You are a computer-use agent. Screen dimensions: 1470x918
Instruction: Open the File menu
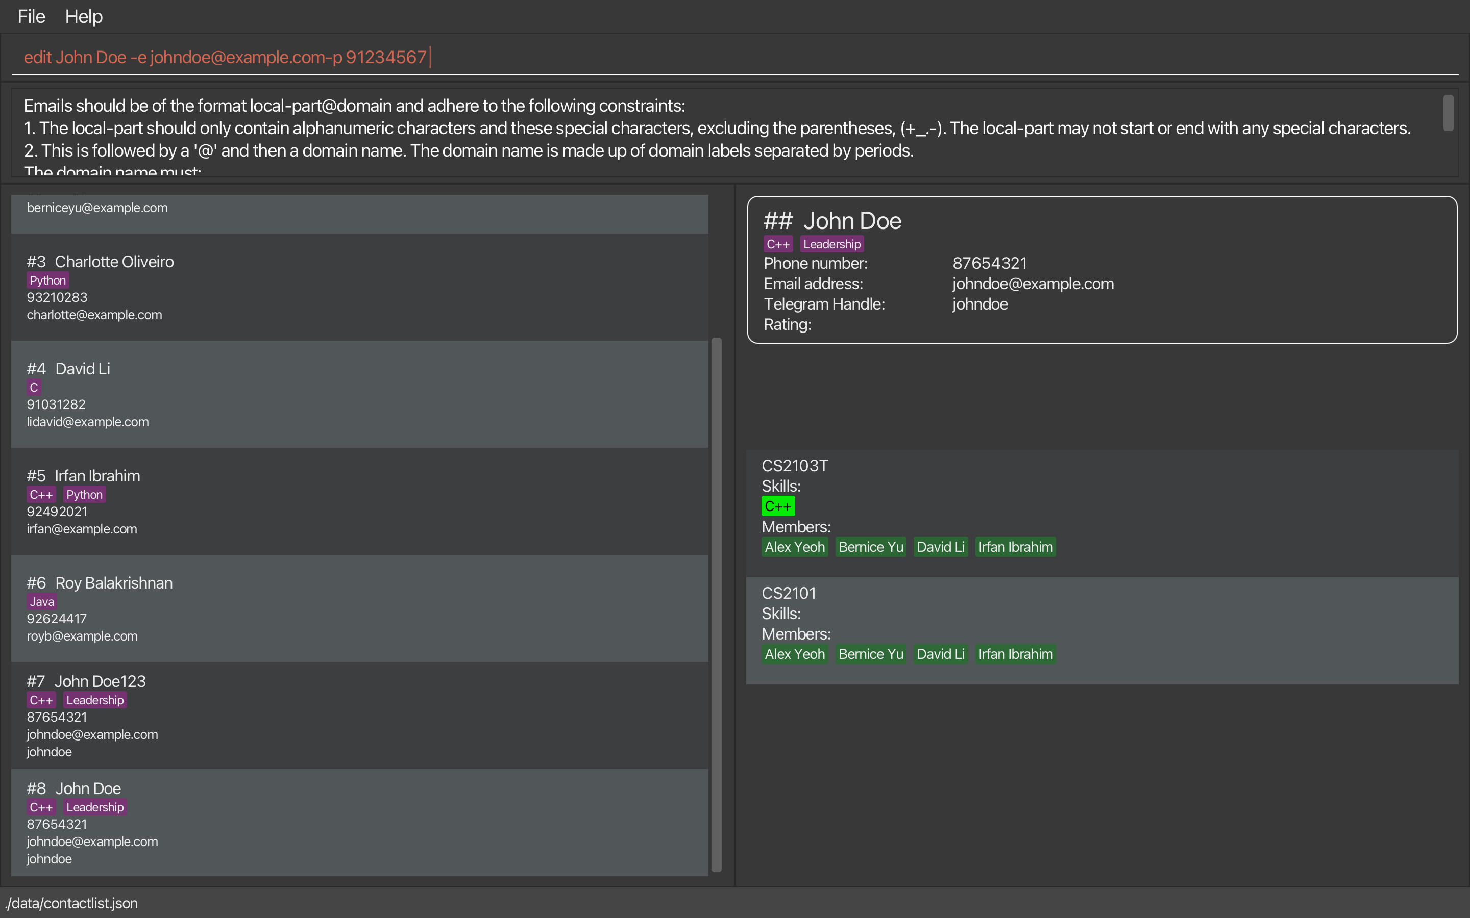click(30, 16)
